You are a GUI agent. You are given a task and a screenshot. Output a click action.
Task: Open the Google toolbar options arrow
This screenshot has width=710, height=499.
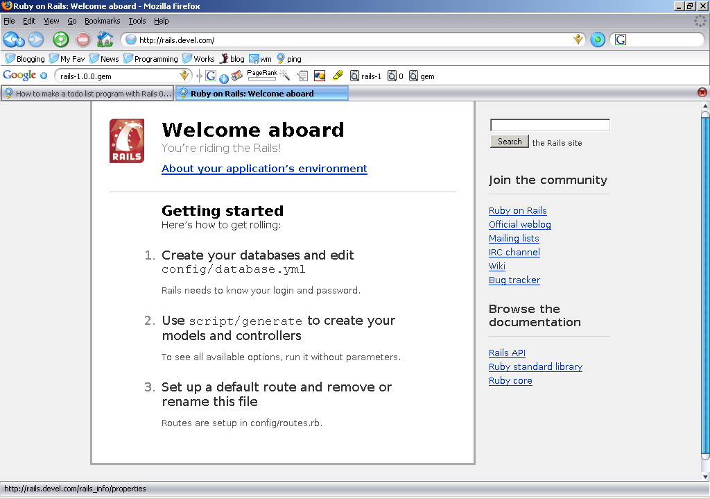pyautogui.click(x=44, y=76)
